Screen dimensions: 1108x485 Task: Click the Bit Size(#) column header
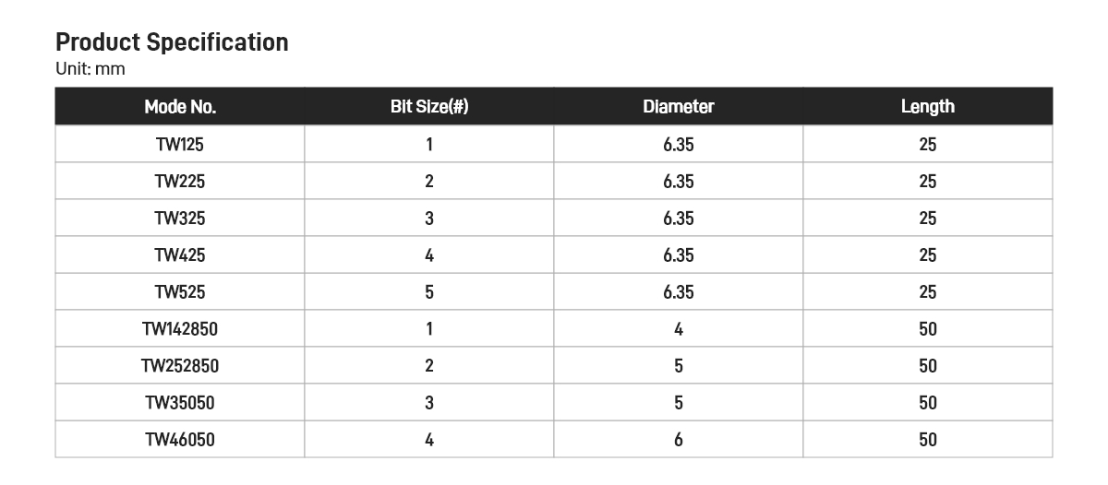pos(429,107)
